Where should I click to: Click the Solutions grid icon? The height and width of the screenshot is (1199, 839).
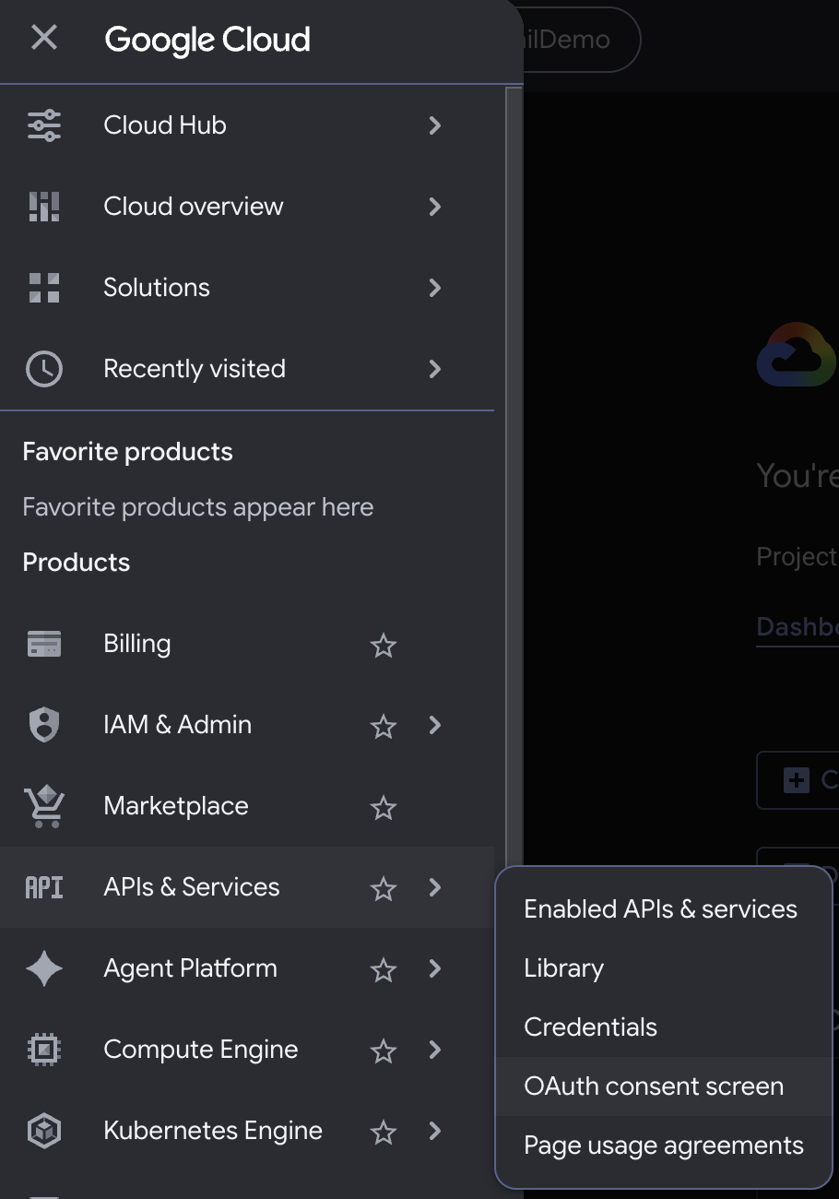click(x=44, y=288)
